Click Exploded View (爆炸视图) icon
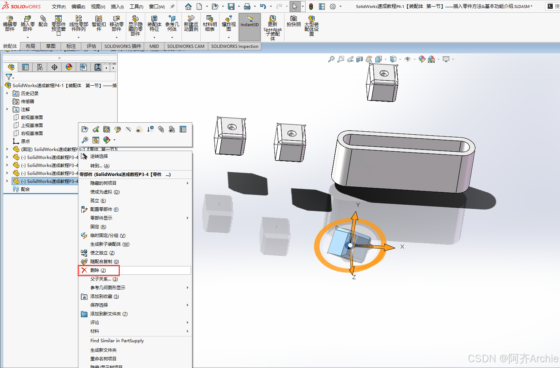The image size is (560, 368). tap(229, 24)
